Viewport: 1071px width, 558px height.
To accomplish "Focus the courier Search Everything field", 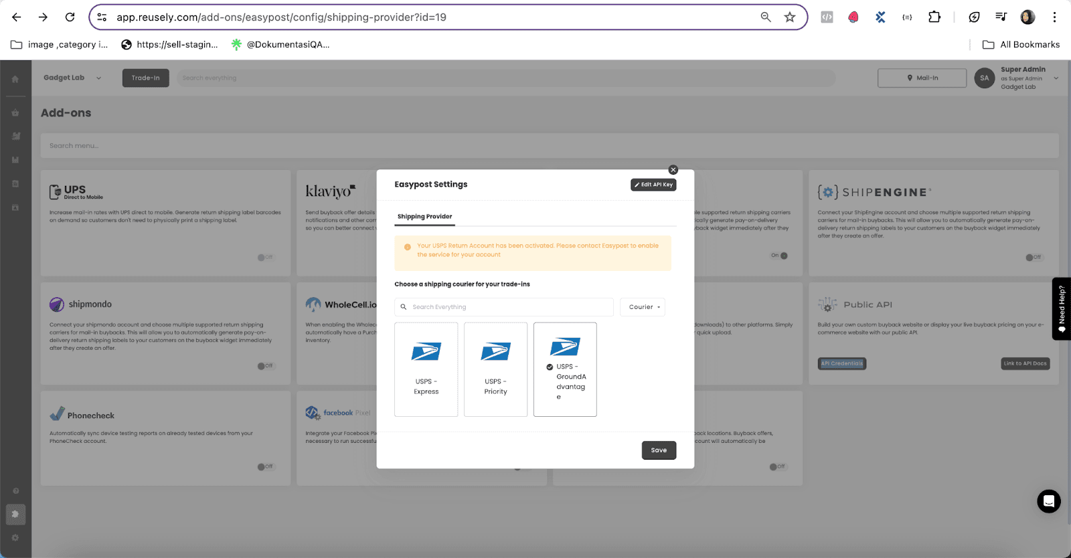I will point(504,307).
